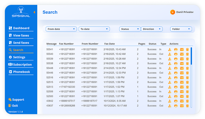
Task: Expand the Direction filter dropdown
Action: click(x=152, y=29)
